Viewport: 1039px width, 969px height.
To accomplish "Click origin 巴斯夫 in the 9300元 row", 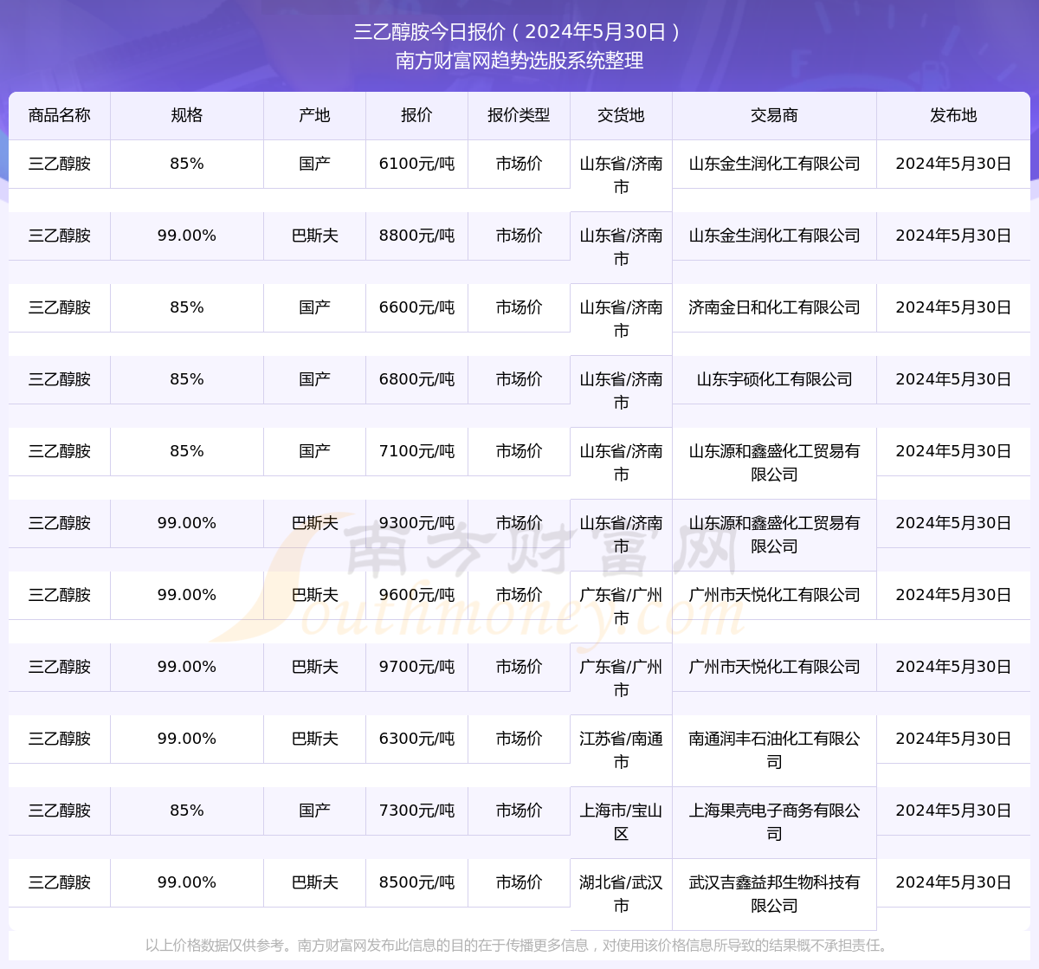I will pos(314,523).
